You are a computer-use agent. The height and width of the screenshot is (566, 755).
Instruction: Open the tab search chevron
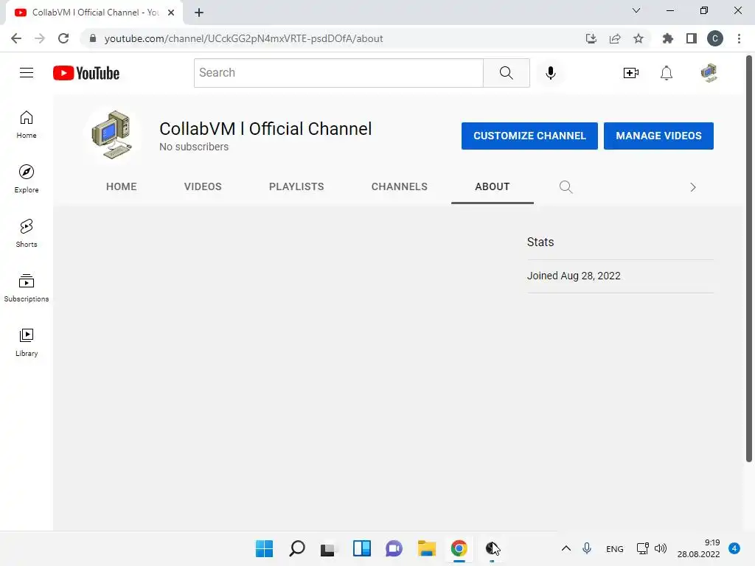point(636,10)
